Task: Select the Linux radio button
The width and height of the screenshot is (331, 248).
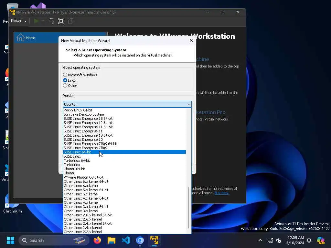Action: pos(70,80)
